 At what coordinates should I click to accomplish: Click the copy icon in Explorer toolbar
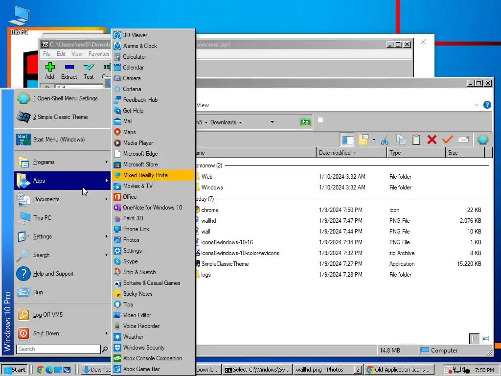coord(400,140)
